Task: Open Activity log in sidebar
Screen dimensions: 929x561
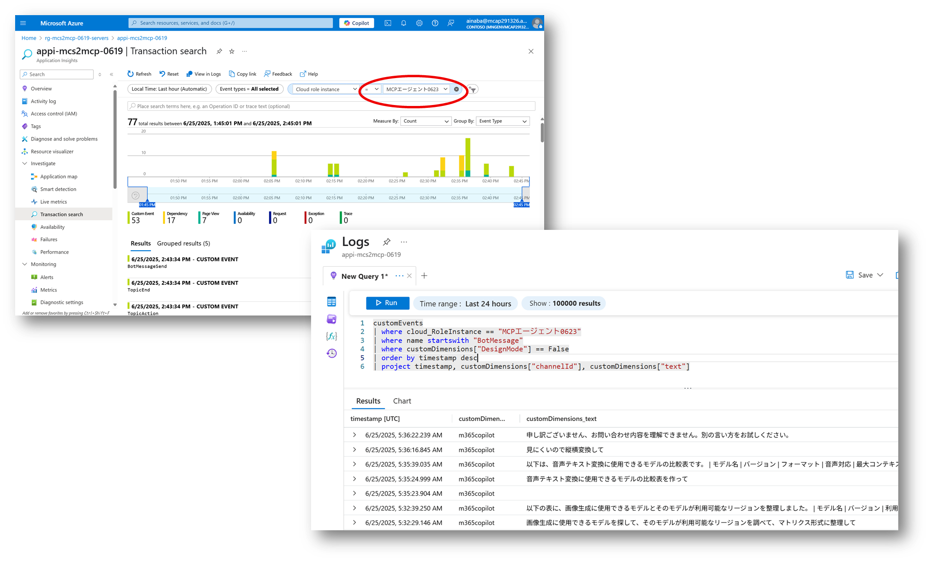Action: tap(43, 101)
